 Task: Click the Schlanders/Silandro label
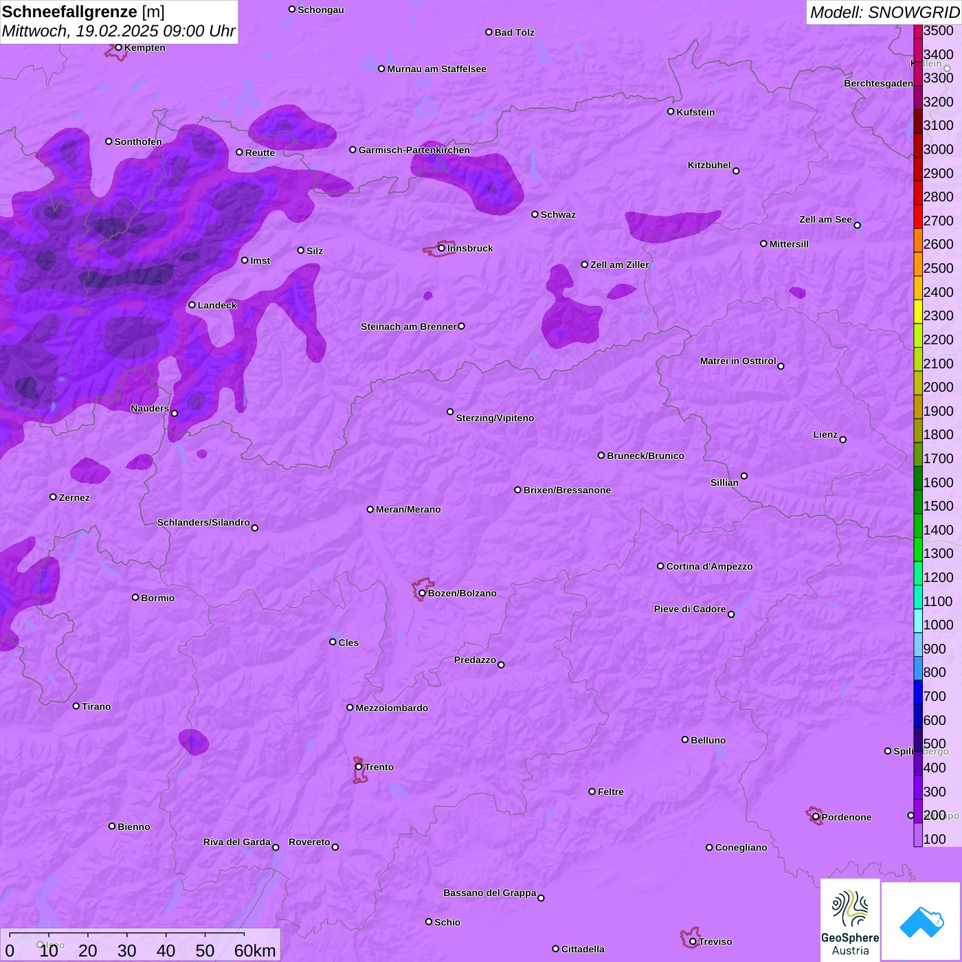click(203, 522)
